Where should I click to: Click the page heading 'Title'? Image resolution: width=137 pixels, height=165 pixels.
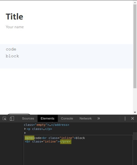[15, 17]
